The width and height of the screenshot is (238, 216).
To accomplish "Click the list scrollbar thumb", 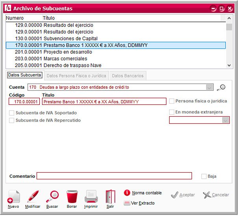I will point(229,27).
